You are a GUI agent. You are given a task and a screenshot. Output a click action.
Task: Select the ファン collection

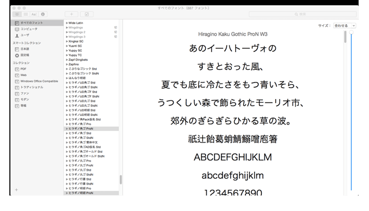tap(25, 93)
